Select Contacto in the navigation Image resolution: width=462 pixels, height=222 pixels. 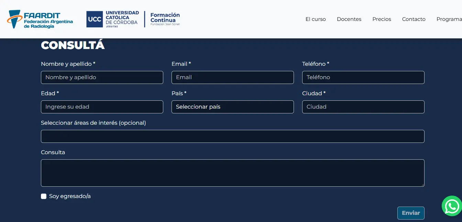[x=414, y=19]
